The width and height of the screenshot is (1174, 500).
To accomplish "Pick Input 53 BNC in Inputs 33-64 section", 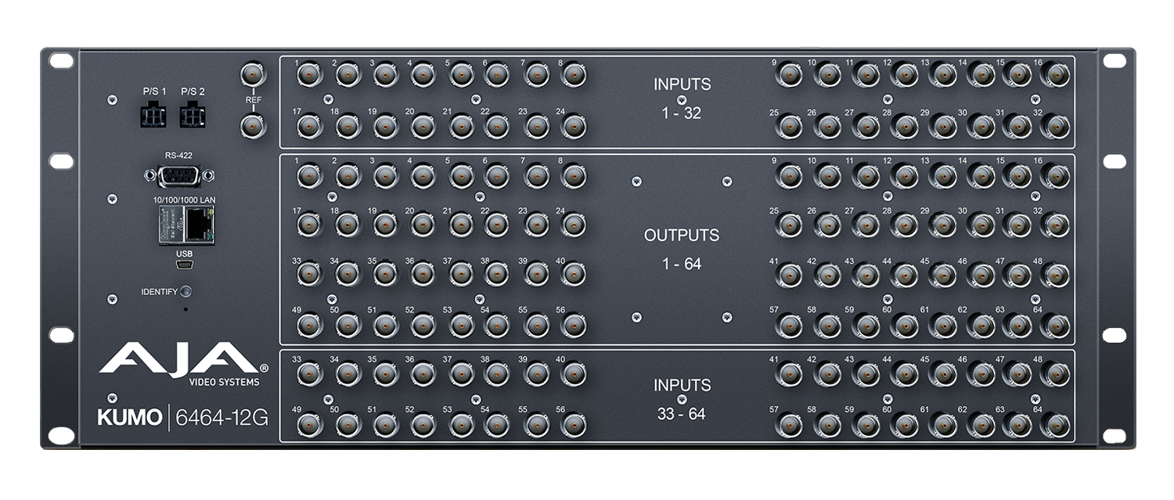I will 461,425.
